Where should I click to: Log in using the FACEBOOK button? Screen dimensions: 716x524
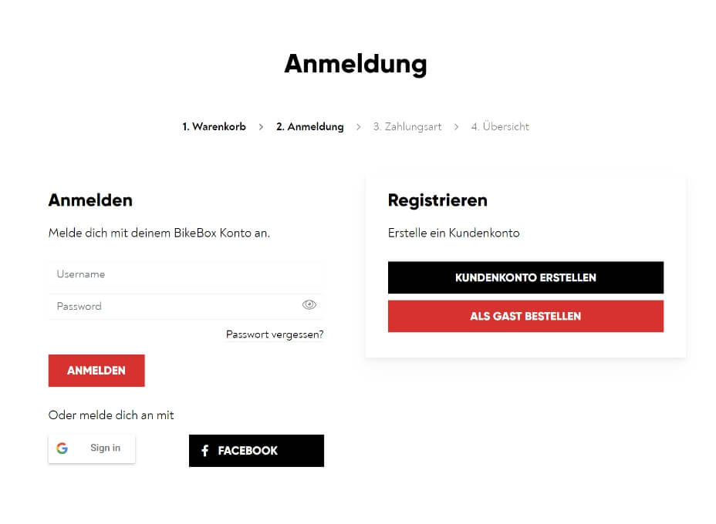[x=256, y=451]
